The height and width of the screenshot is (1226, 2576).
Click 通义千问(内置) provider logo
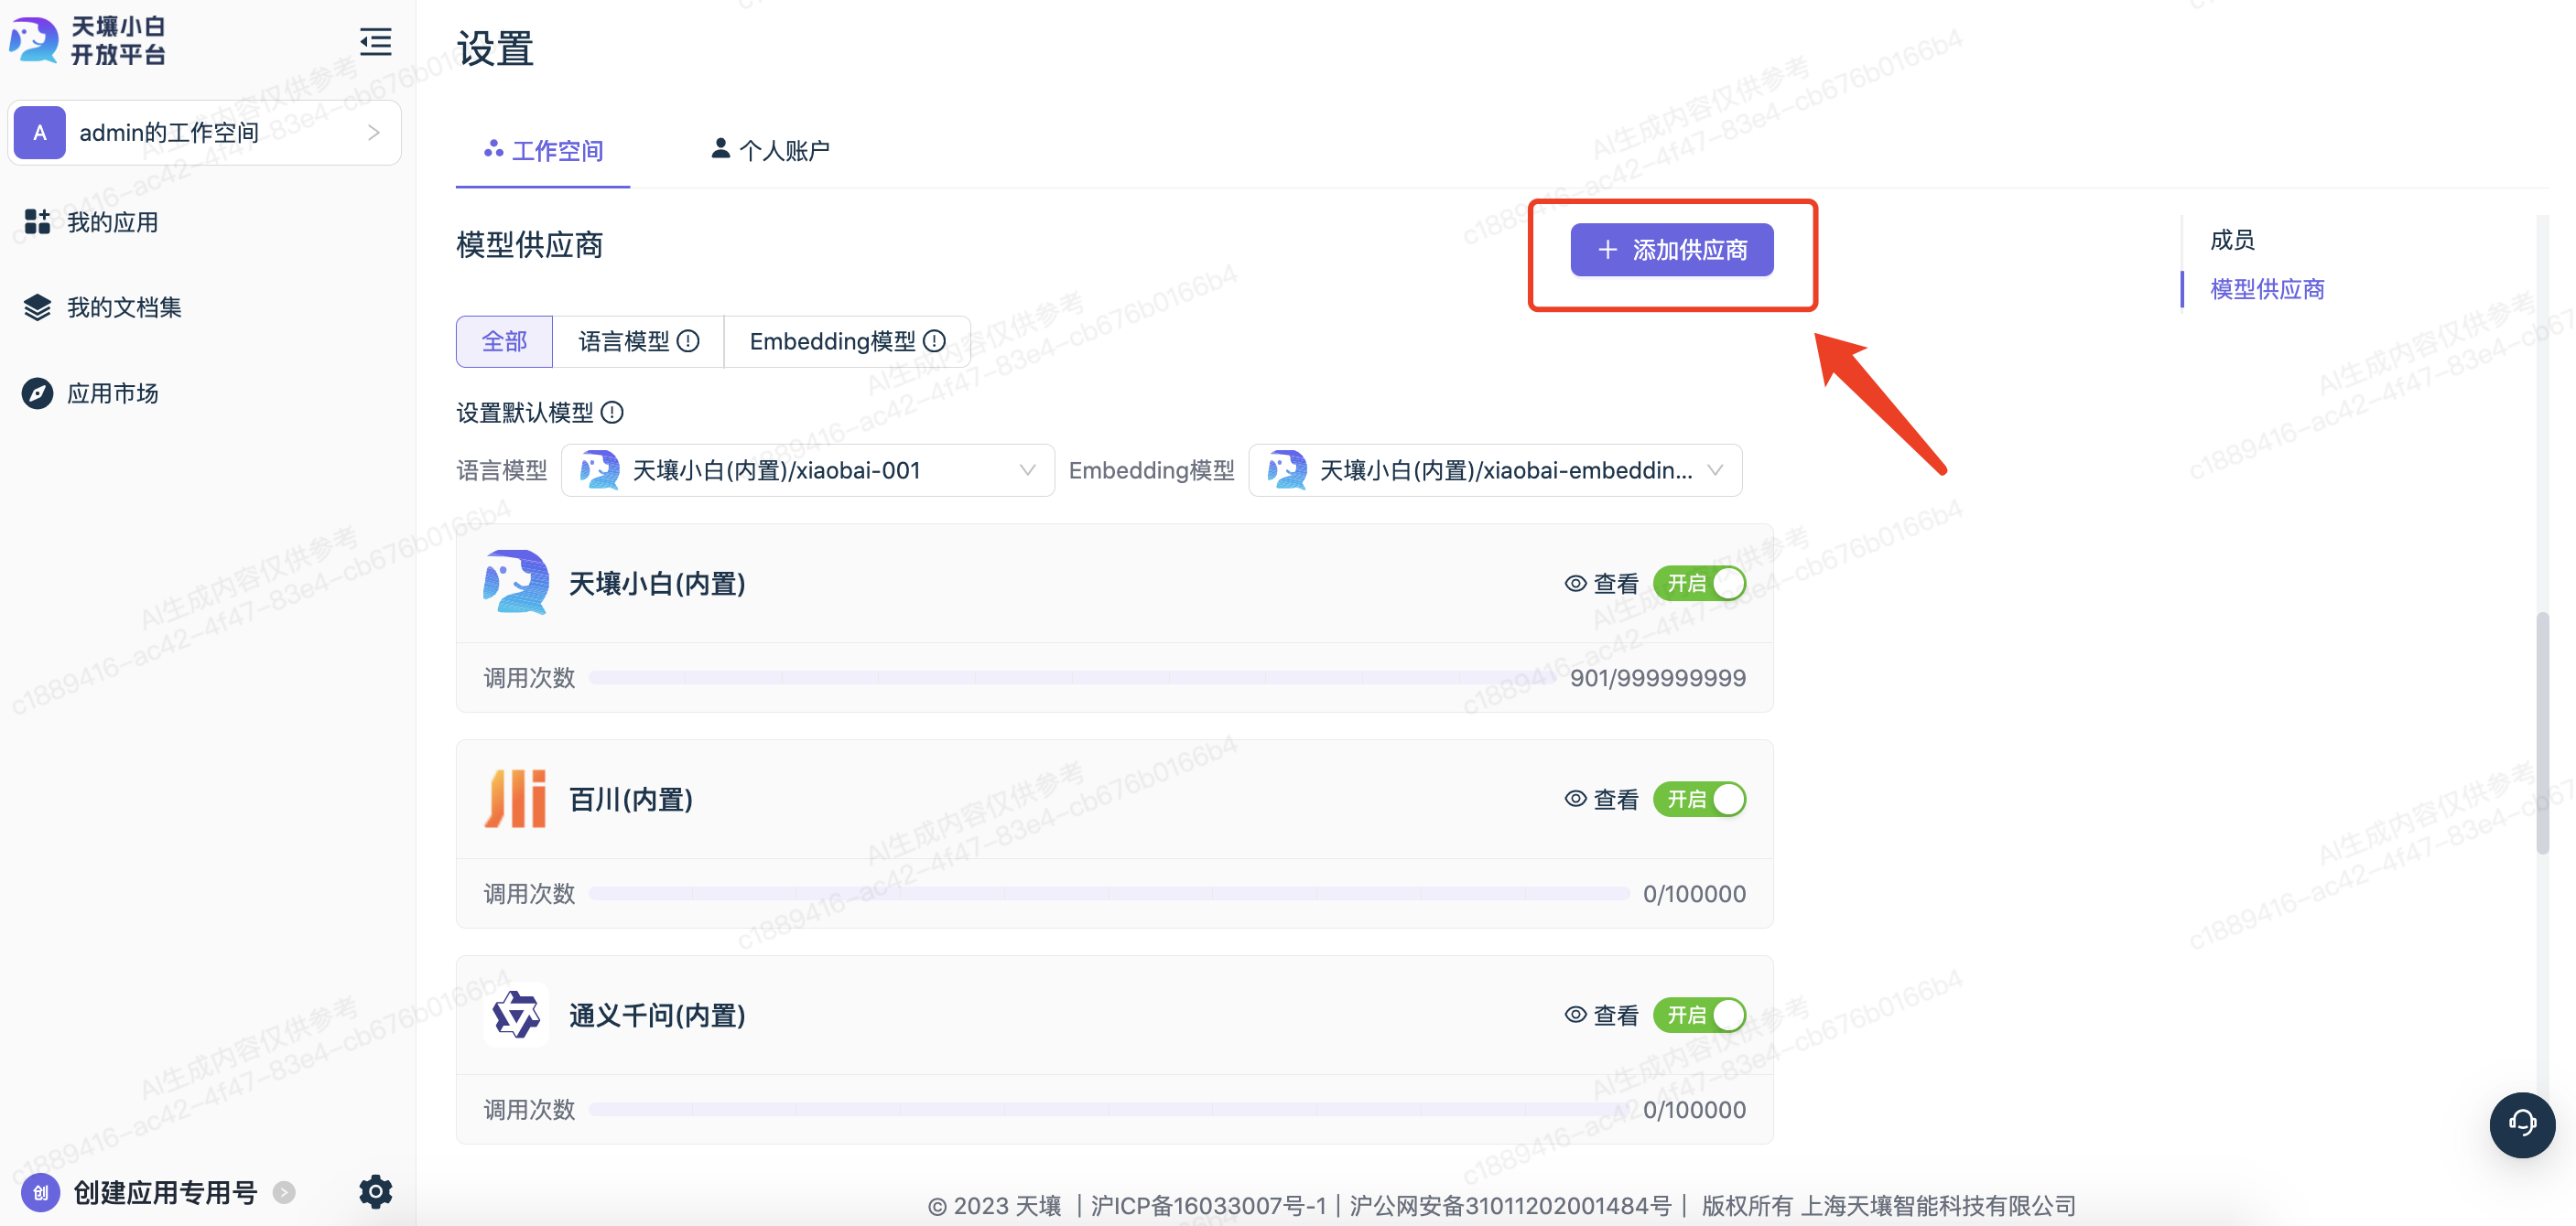(516, 1016)
